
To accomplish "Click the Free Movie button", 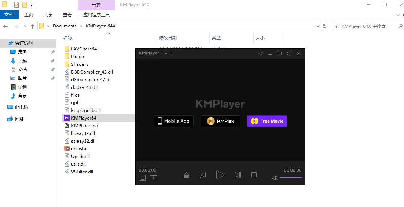I will (x=267, y=121).
